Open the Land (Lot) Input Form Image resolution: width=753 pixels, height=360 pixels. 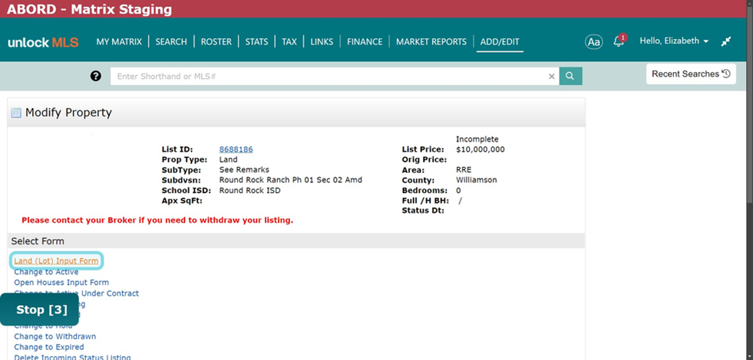(x=56, y=260)
